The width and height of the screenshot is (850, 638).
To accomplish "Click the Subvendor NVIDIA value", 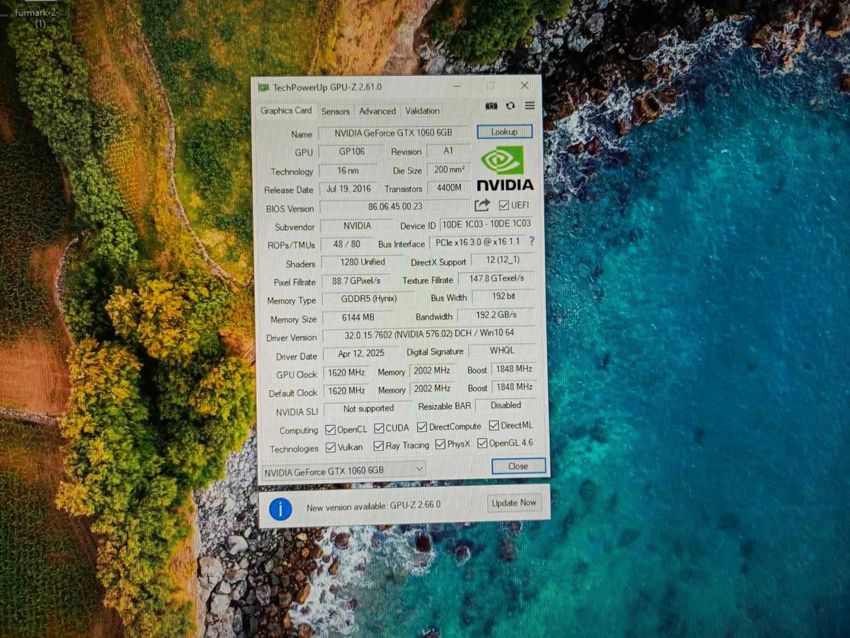I will point(357,226).
